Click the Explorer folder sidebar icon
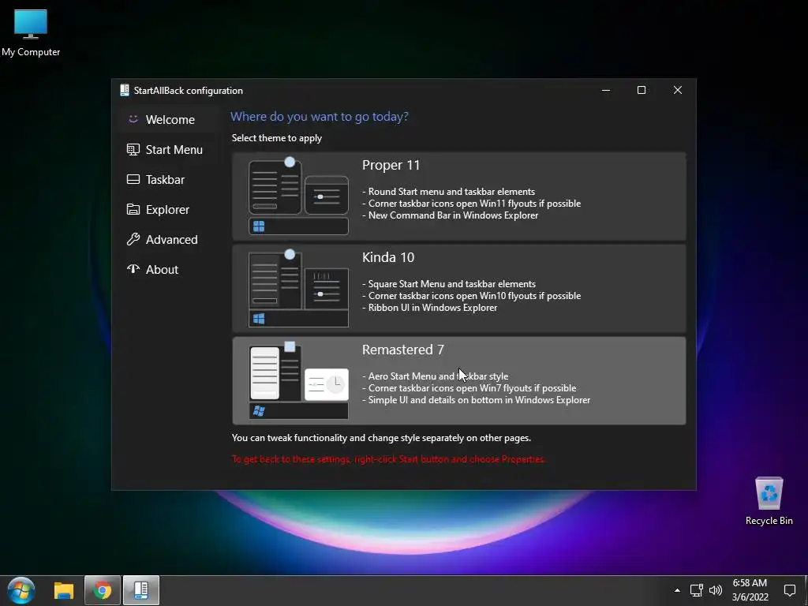This screenshot has height=606, width=808. pyautogui.click(x=133, y=209)
